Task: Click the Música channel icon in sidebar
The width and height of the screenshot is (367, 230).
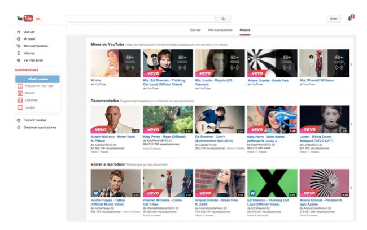Action: 20,93
